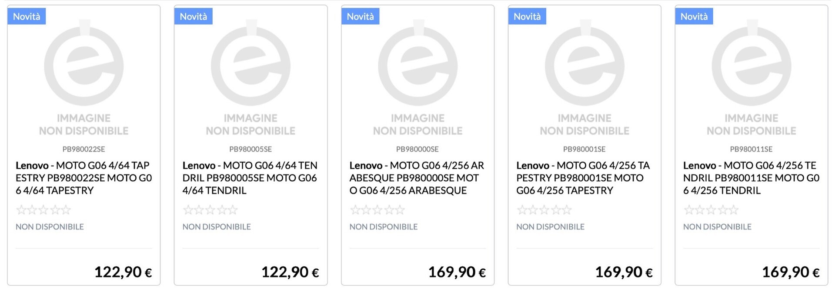Click 169,90 € price on ARABESQUE card
This screenshot has height=291, width=835.
(457, 272)
